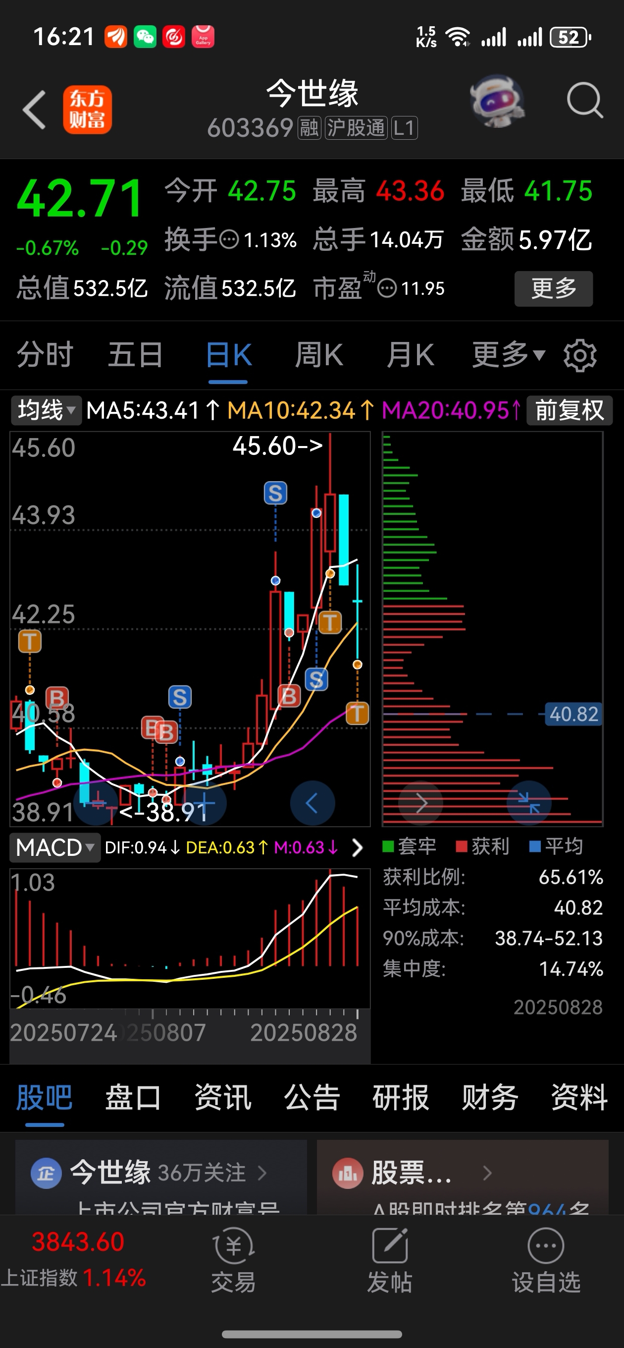Tap the back arrow icon
This screenshot has height=1348, width=624.
35,110
